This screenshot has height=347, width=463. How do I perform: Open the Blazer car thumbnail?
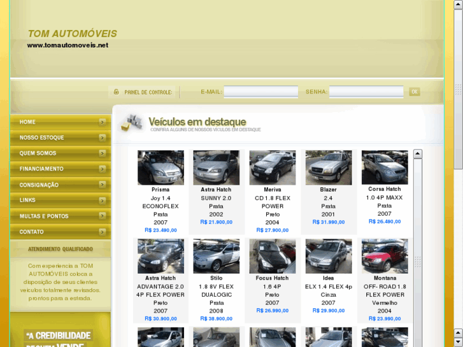329,167
